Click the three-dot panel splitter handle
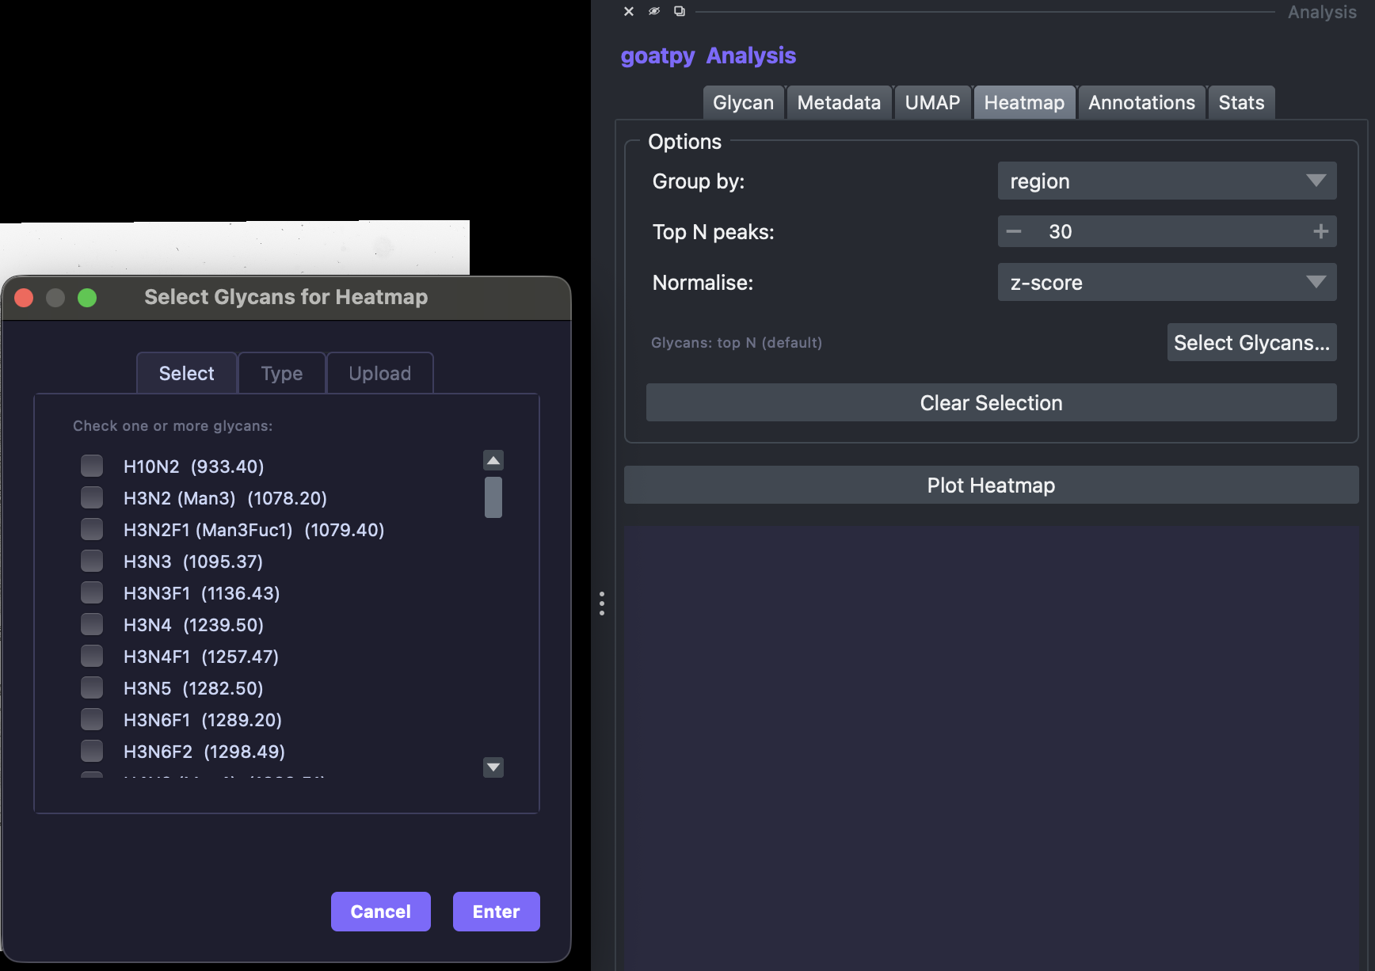1375x971 pixels. [x=602, y=604]
